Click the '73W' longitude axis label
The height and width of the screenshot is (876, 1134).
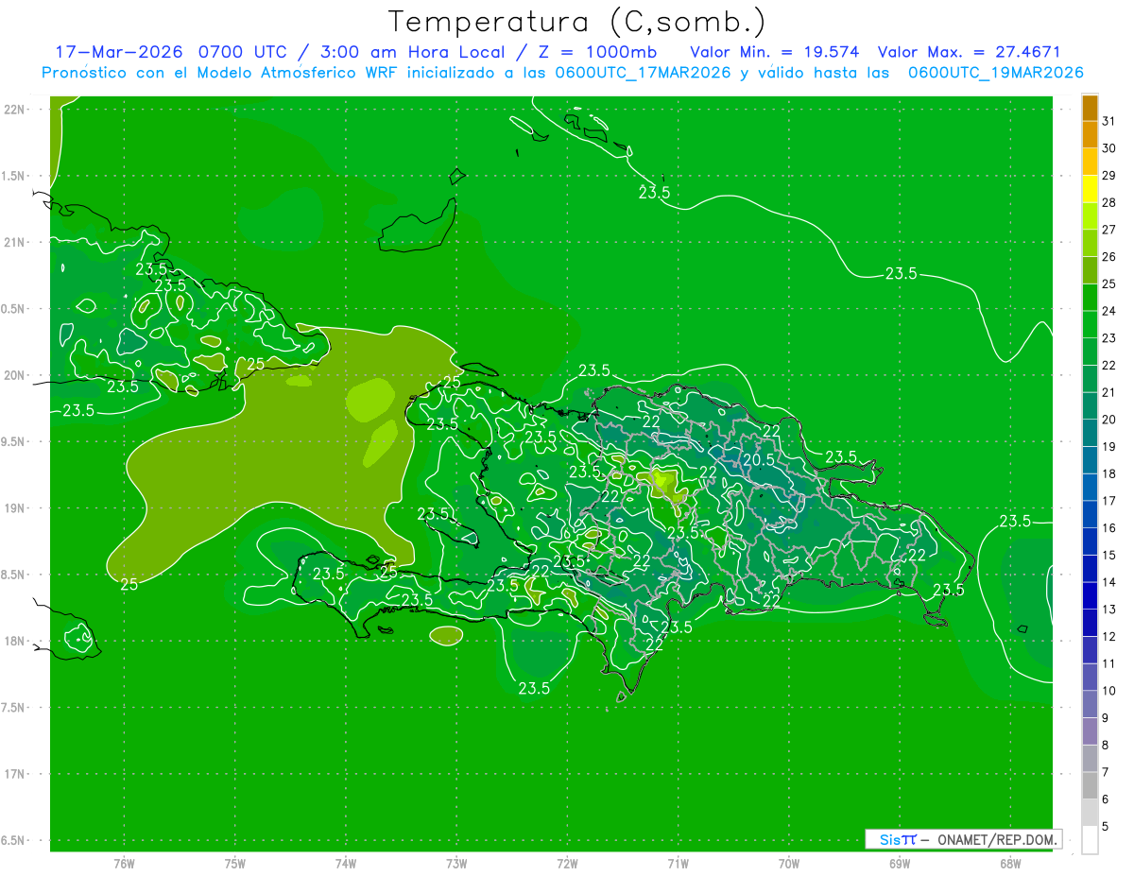(456, 863)
